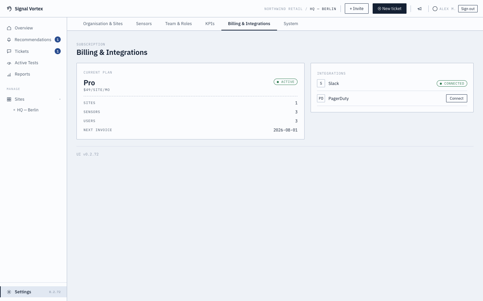Click the Slack integration S icon
Viewport: 483px width, 301px height.
321,83
